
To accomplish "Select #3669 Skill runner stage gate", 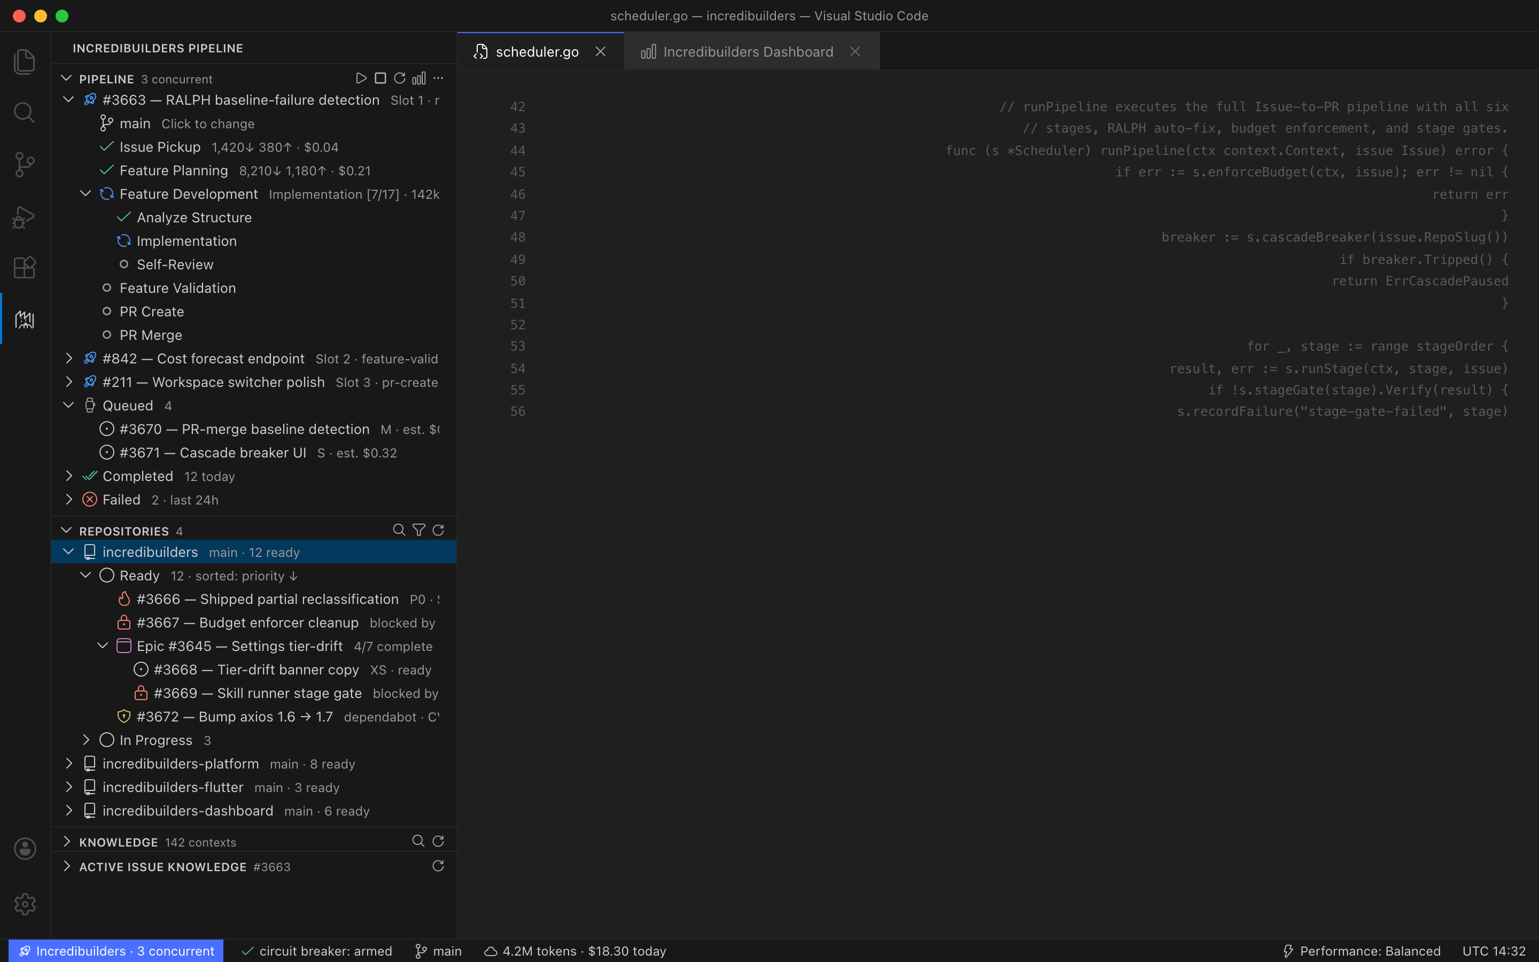I will coord(254,694).
